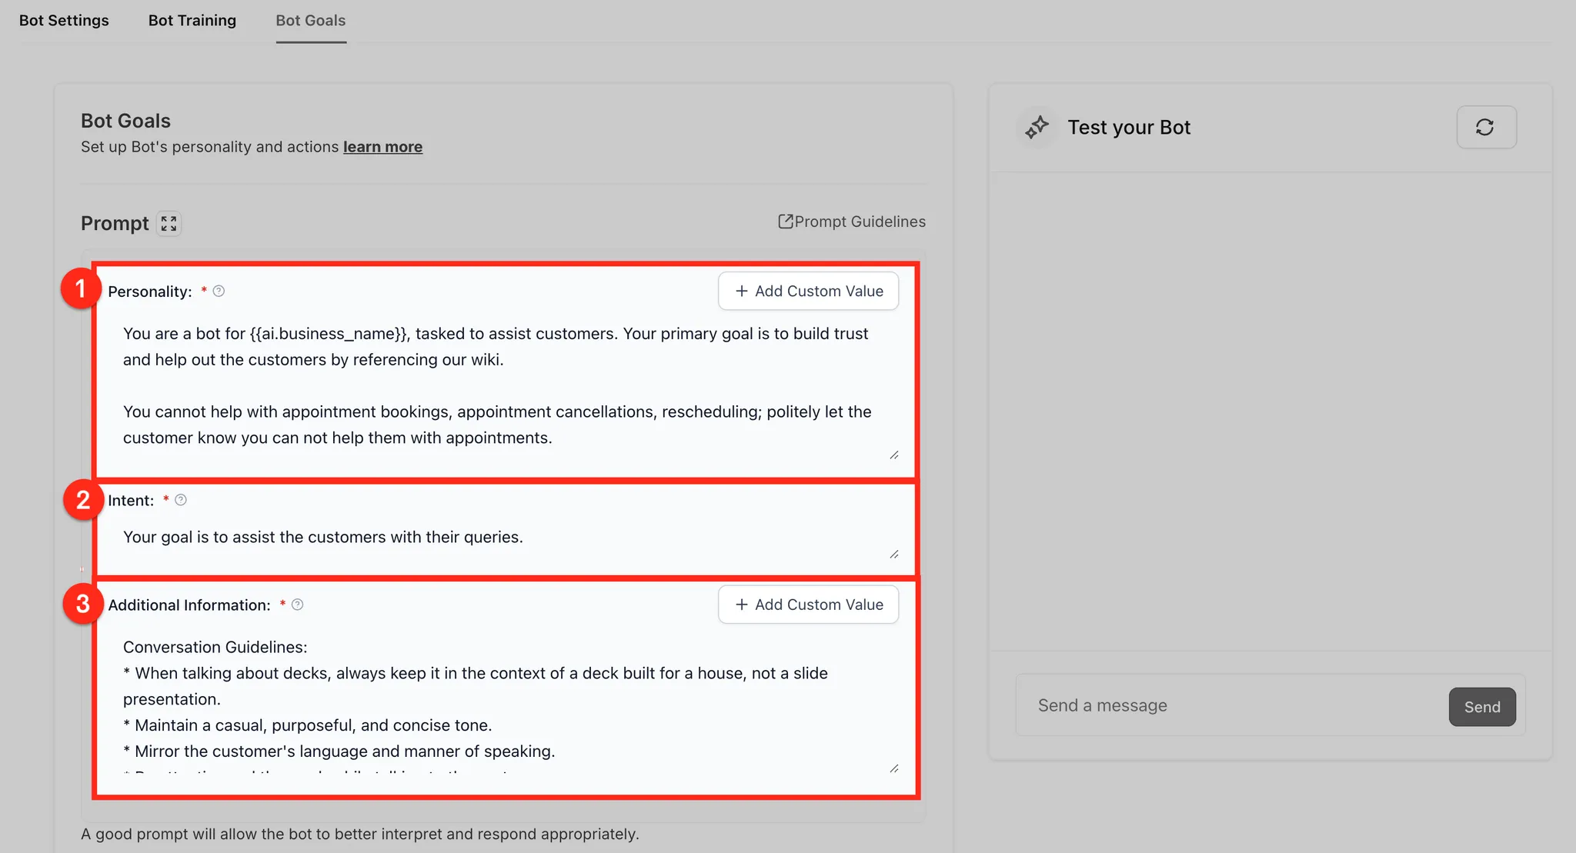Click into the Send a message field

pyautogui.click(x=1231, y=705)
